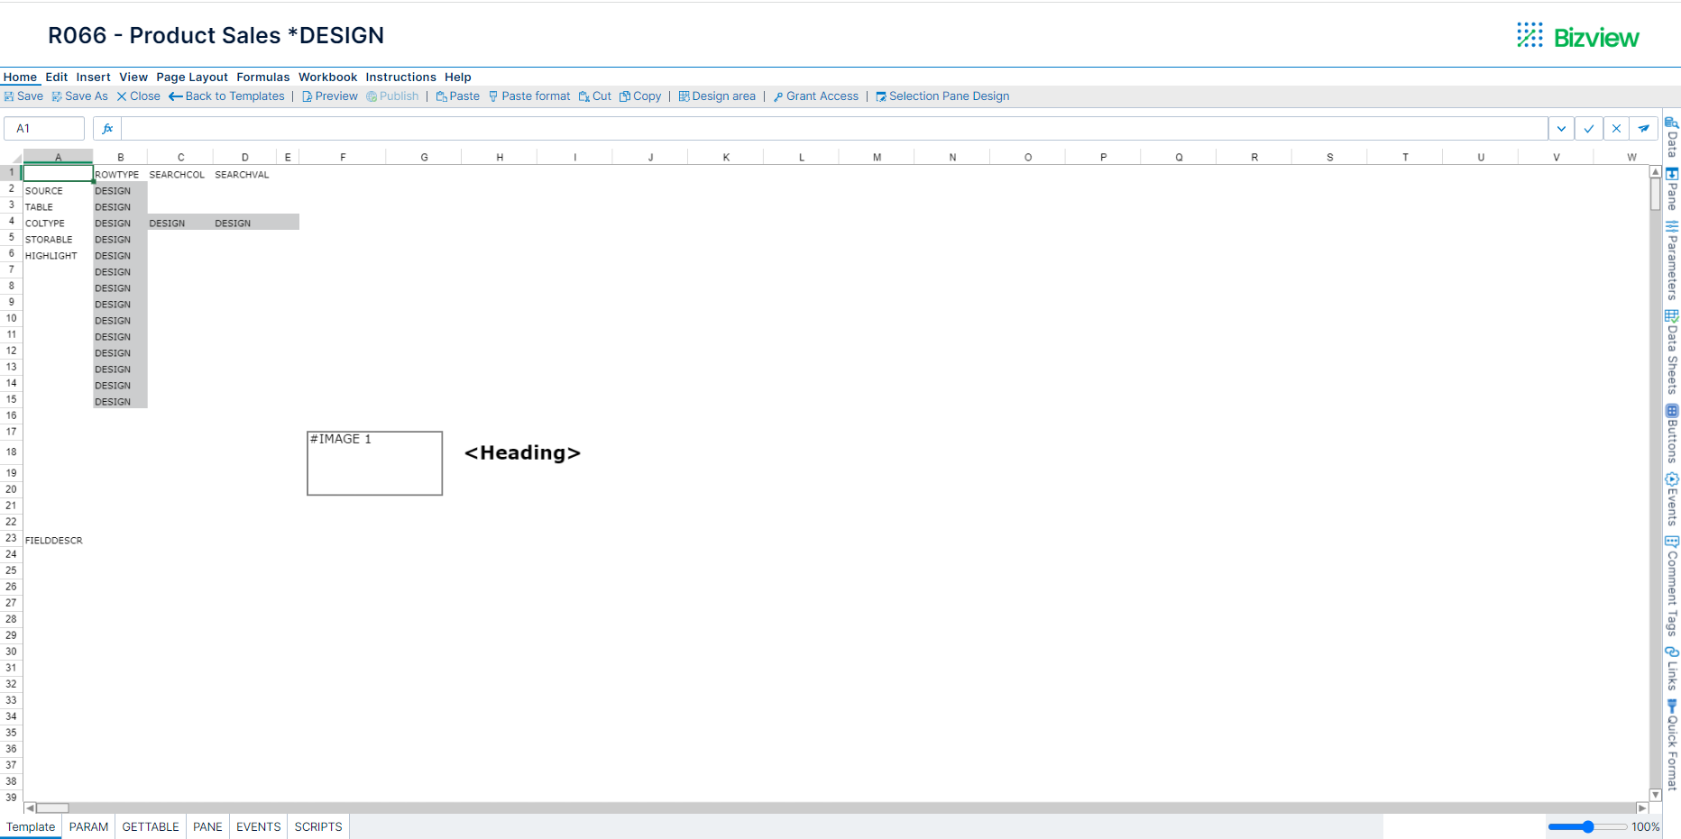
Task: Switch to the SCRIPTS tab
Action: pos(317,826)
